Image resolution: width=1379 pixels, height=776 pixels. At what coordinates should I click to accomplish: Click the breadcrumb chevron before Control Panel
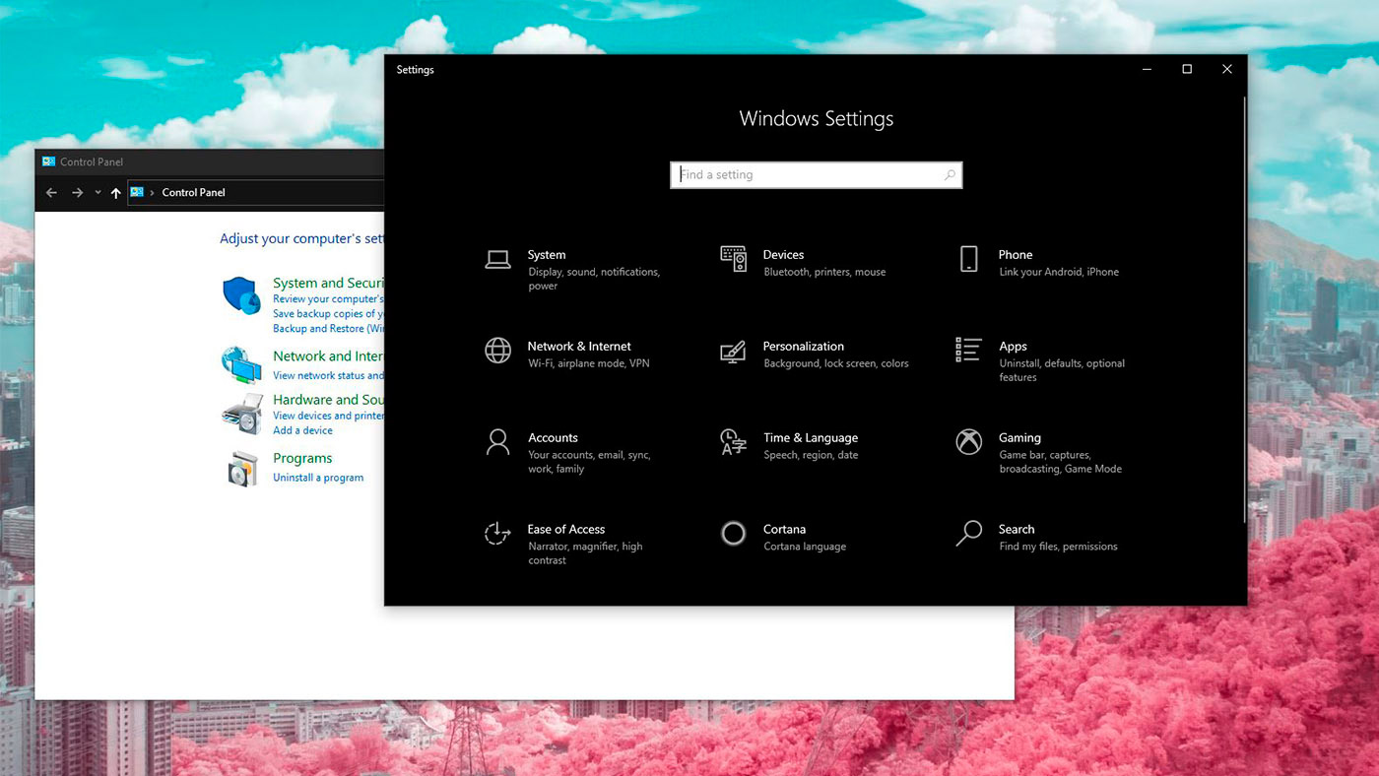pos(152,193)
